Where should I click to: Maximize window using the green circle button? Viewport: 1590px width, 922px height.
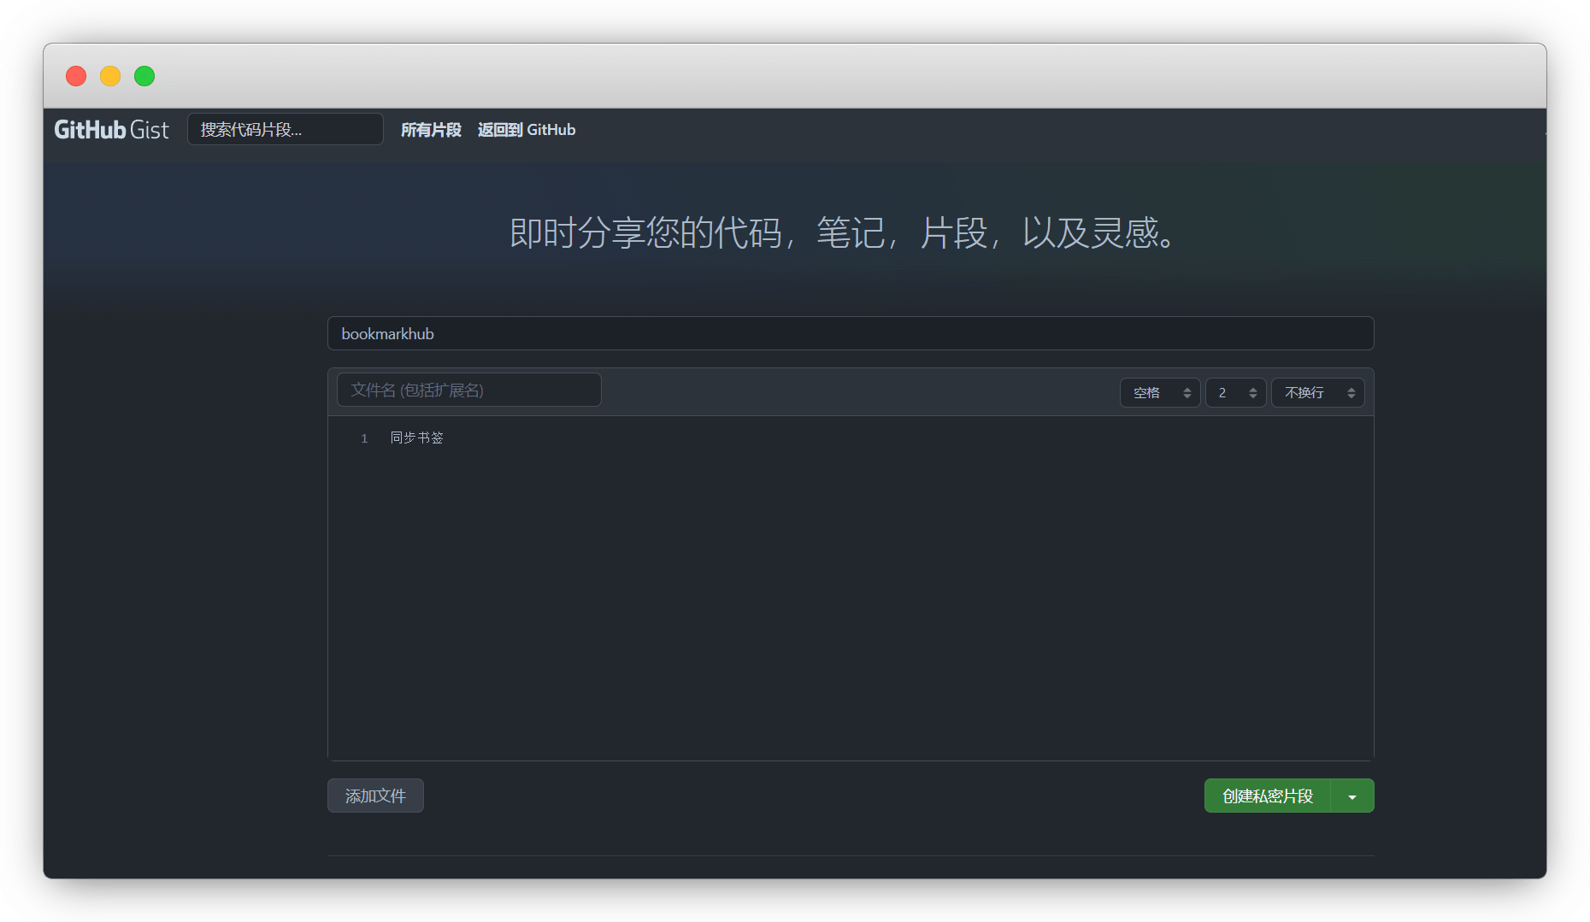click(144, 76)
